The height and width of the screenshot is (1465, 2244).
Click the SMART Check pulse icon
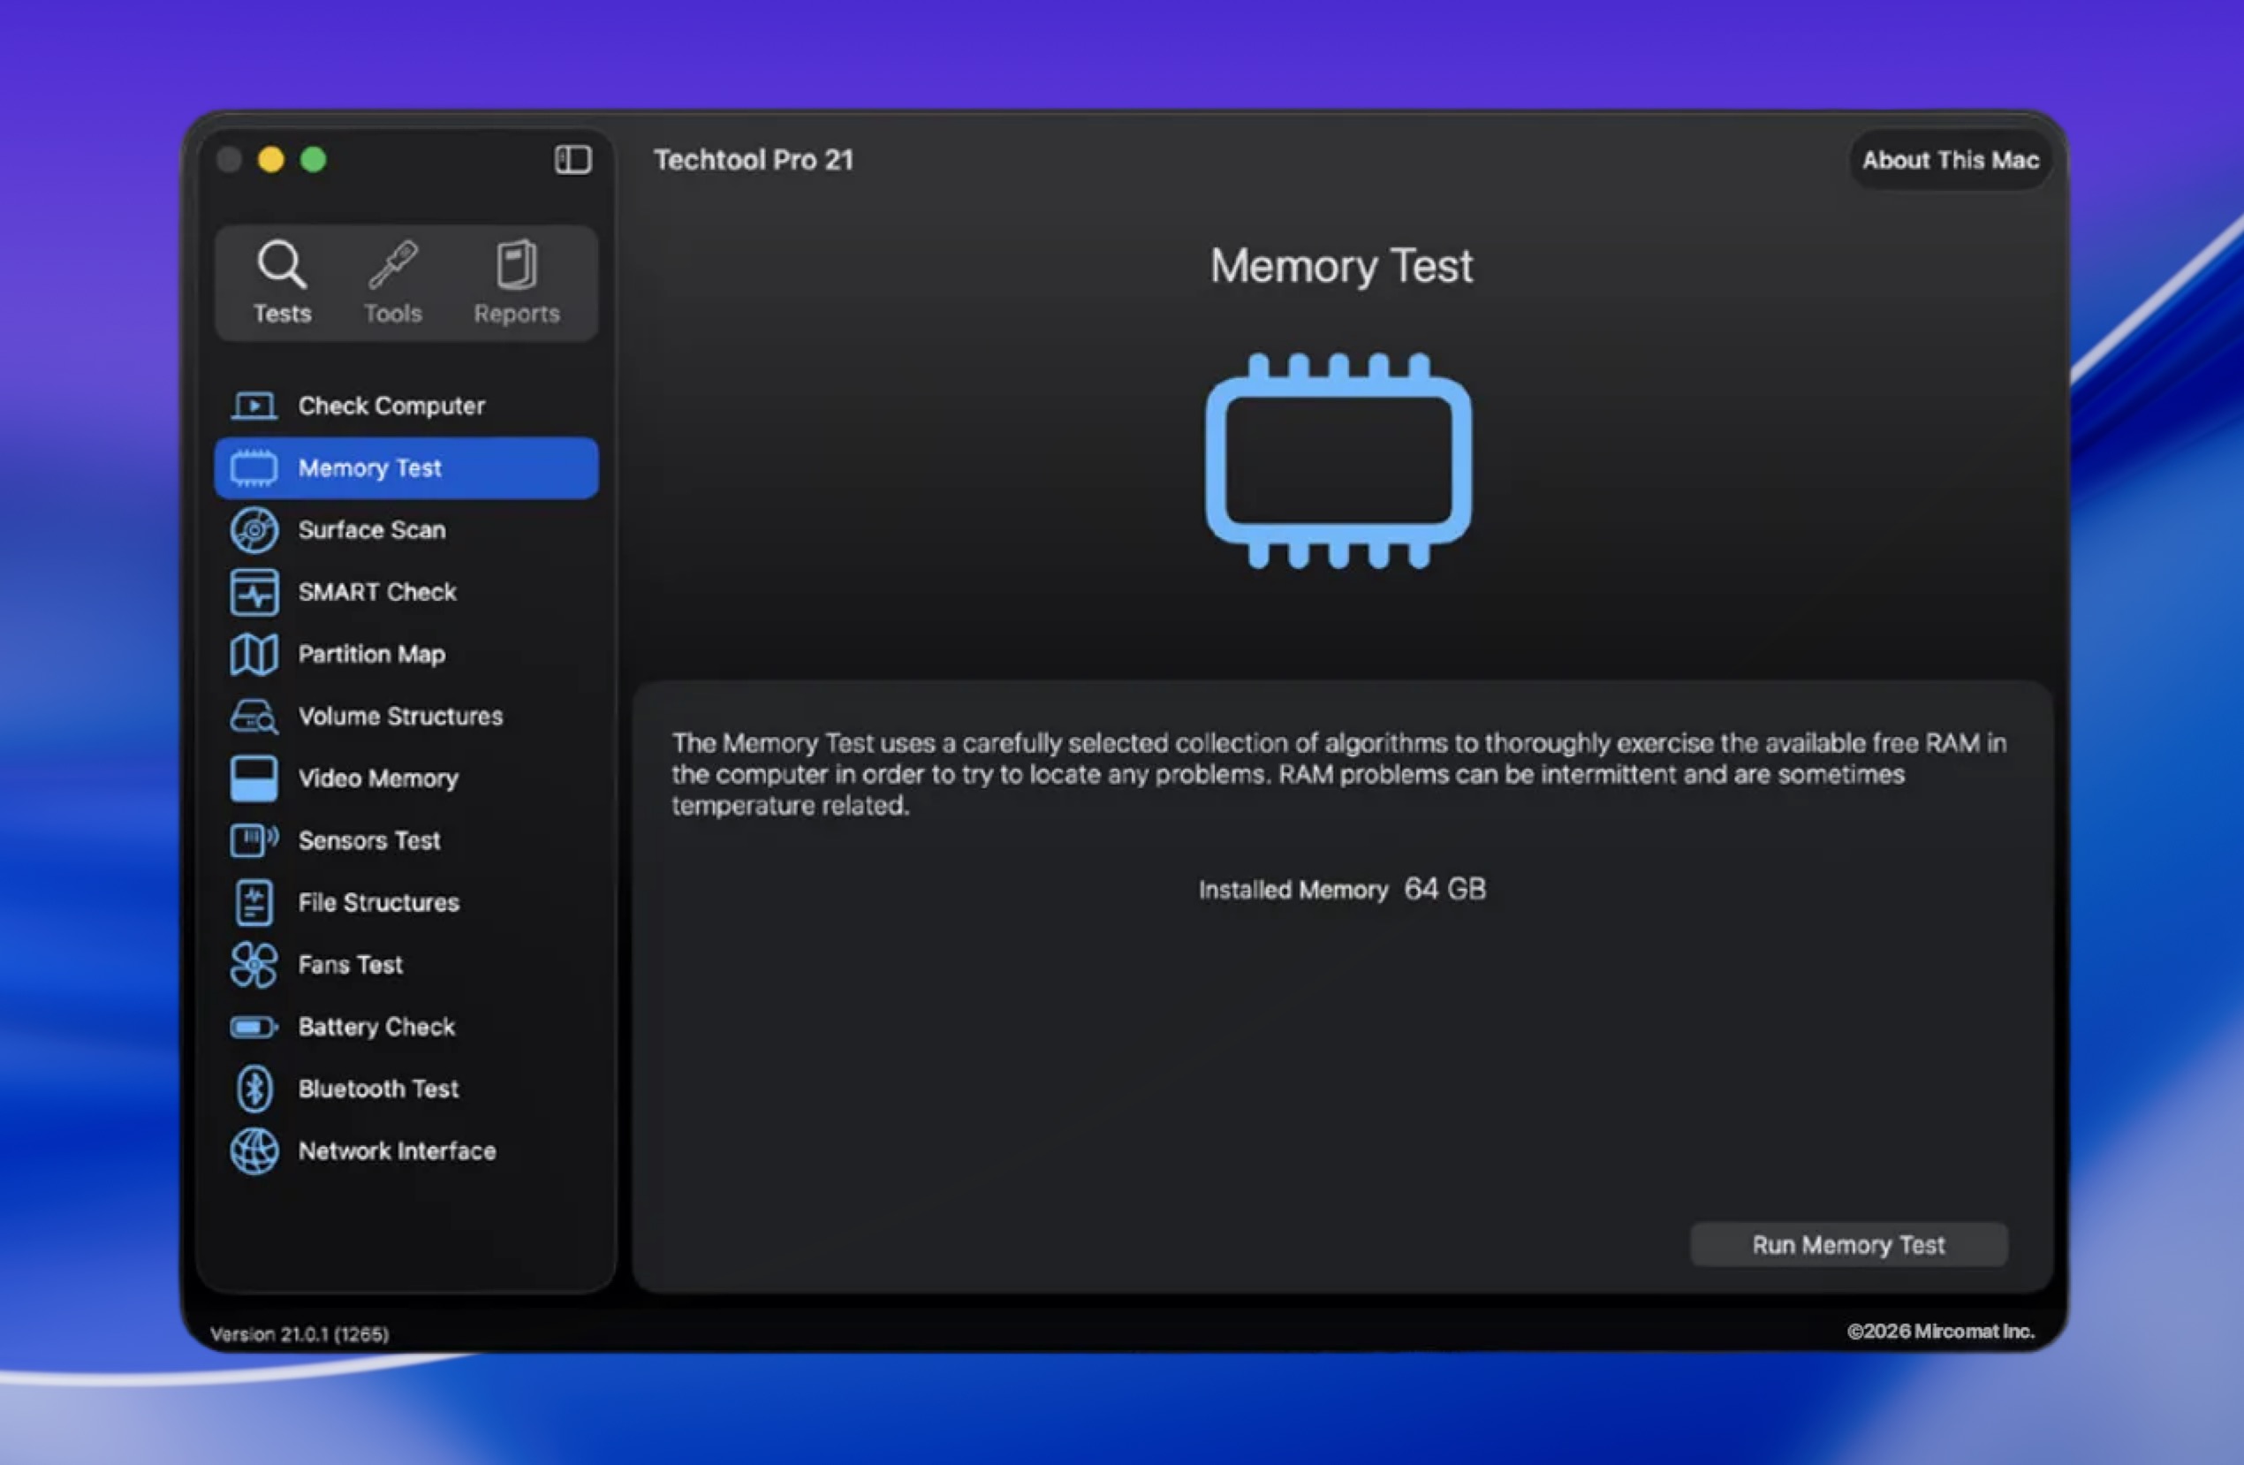click(254, 592)
